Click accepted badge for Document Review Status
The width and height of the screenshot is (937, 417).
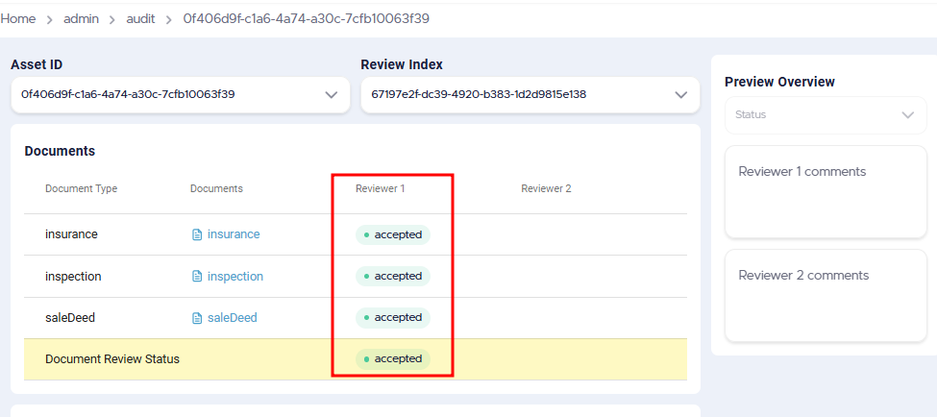(393, 358)
